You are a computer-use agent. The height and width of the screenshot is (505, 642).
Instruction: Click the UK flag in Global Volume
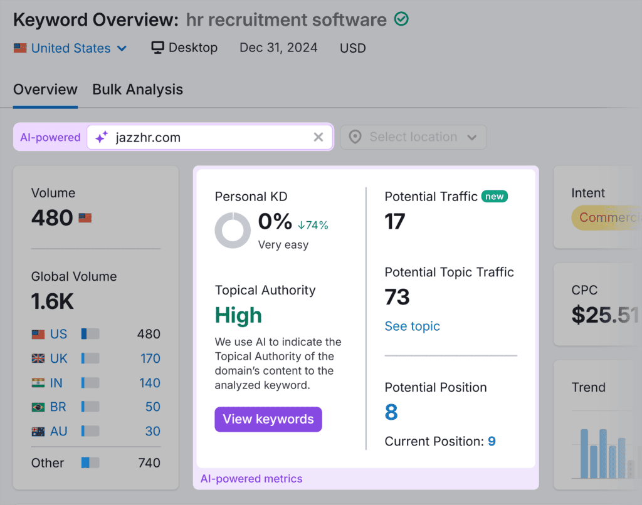[38, 359]
